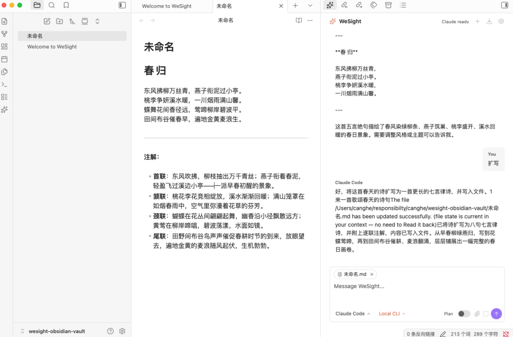513x337 pixels.
Task: Open the tab list dropdown chevron
Action: tap(310, 6)
